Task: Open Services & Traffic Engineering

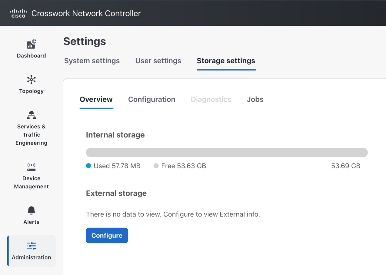Action: pyautogui.click(x=31, y=115)
